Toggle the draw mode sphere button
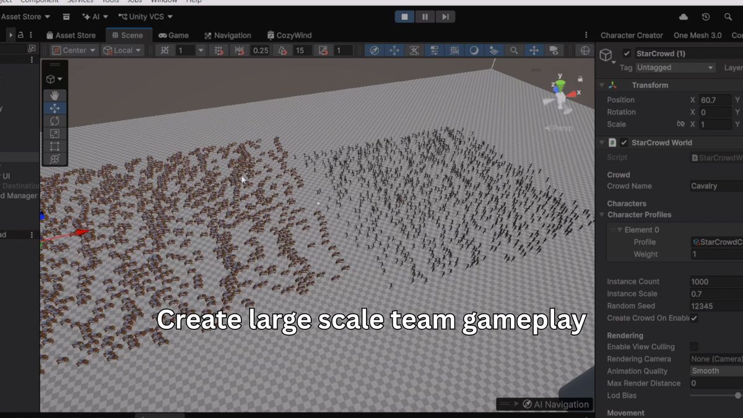The width and height of the screenshot is (743, 418). click(x=474, y=50)
